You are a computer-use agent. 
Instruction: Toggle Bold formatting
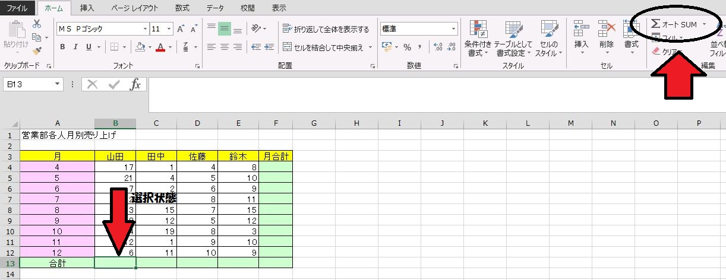point(62,47)
